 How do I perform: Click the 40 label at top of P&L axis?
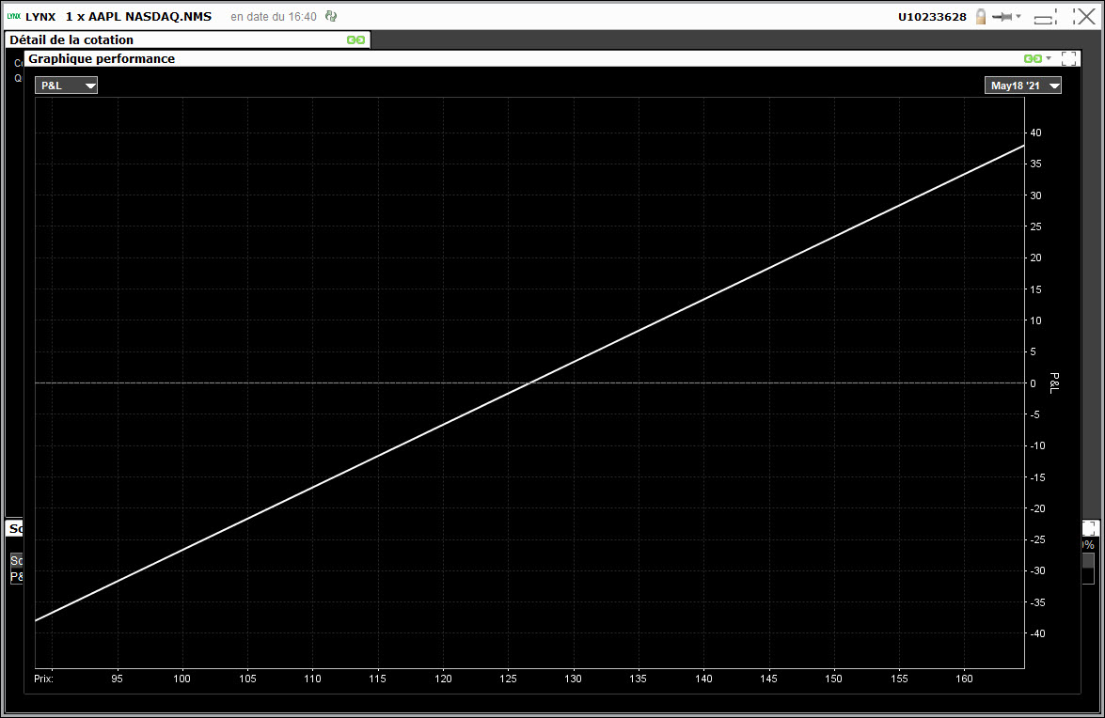pyautogui.click(x=1035, y=133)
